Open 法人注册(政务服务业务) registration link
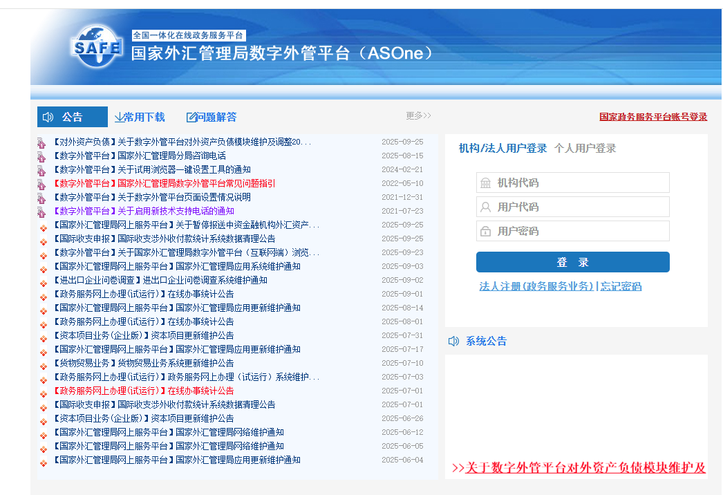The width and height of the screenshot is (723, 495). (x=536, y=287)
